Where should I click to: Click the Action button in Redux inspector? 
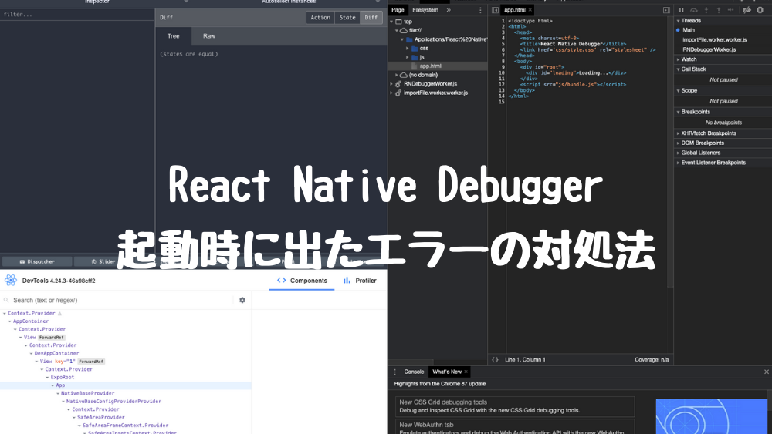pos(320,18)
